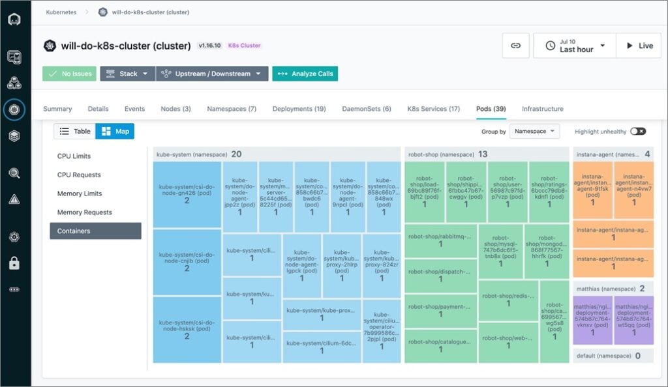Viewport: 668px width, 387px height.
Task: Open the Events warning triangle icon in sidebar
Action: point(14,198)
